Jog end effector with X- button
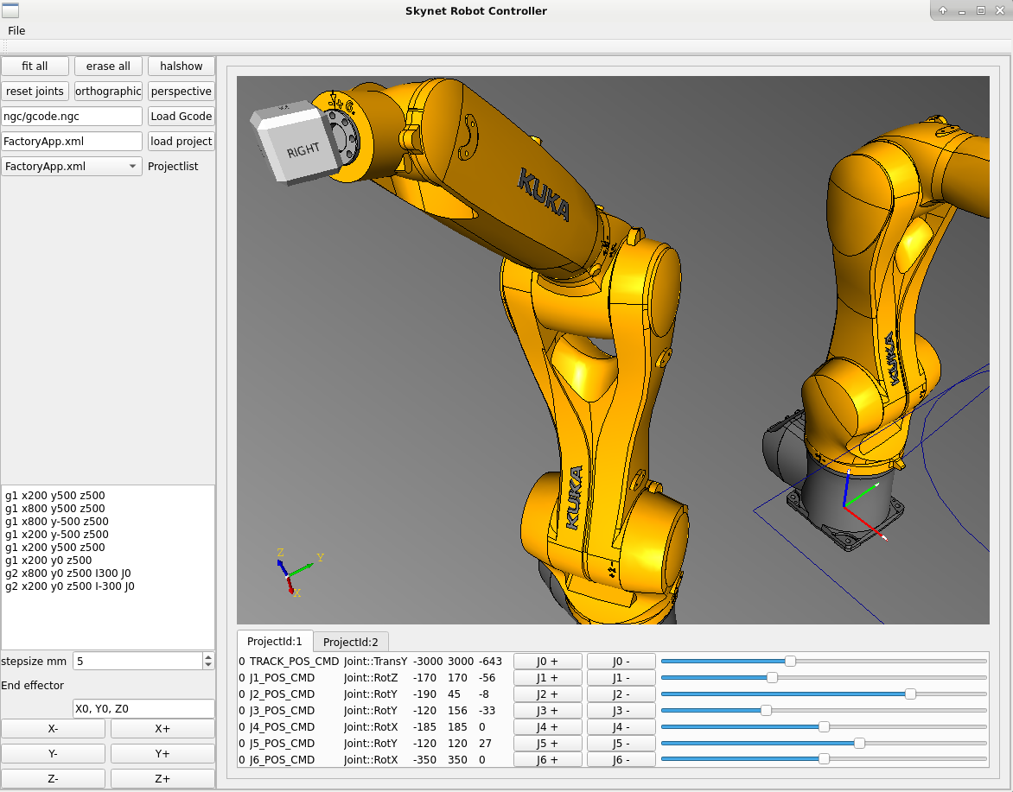 (53, 728)
